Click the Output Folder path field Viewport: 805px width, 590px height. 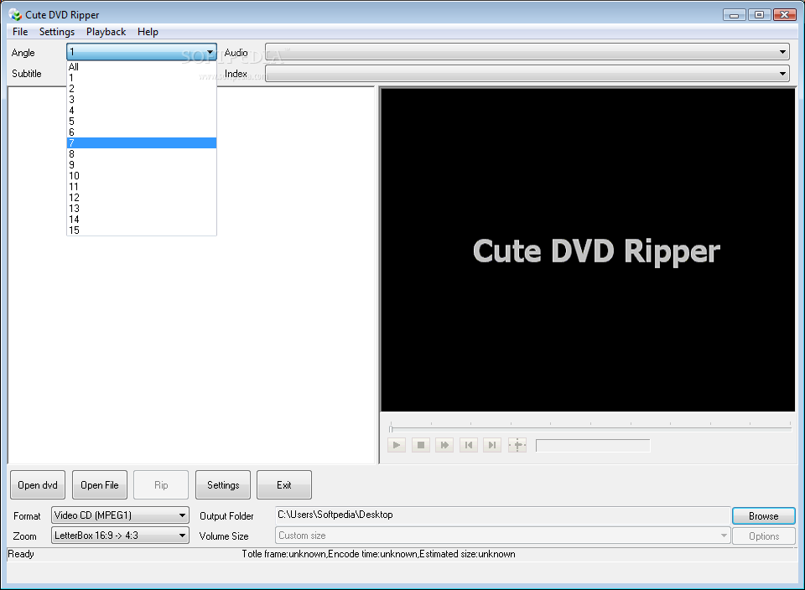tap(502, 515)
